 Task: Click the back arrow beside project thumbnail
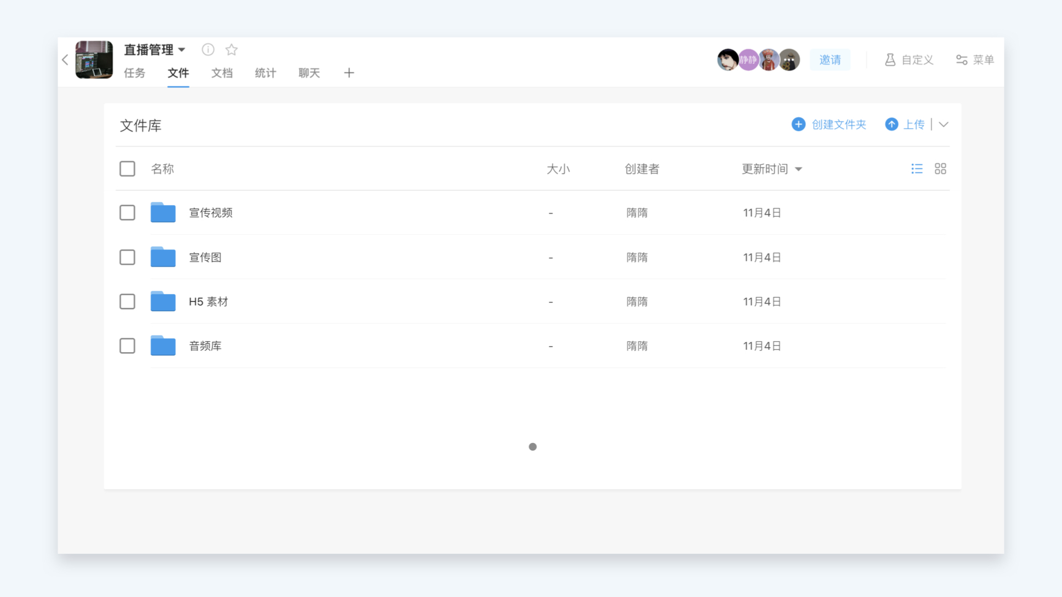pyautogui.click(x=65, y=60)
